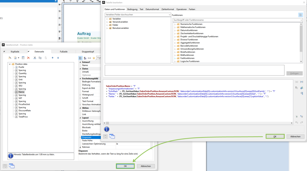
Task: Toggle the Datenzeile tab checkmark
Action: point(29,52)
